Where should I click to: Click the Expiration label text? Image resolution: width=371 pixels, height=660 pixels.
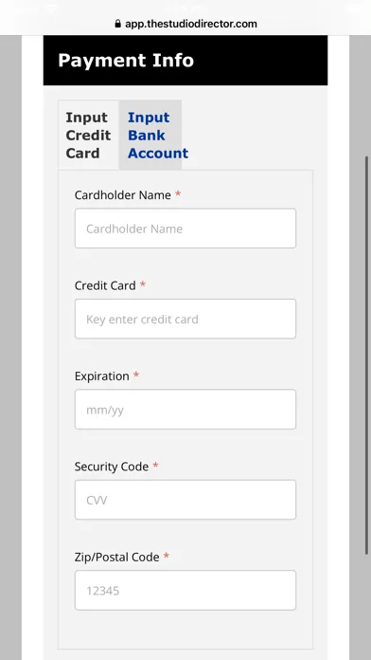click(x=101, y=376)
